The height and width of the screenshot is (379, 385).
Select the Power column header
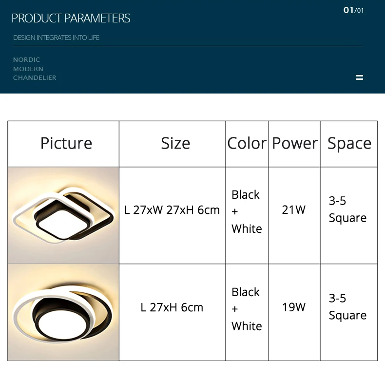(295, 143)
